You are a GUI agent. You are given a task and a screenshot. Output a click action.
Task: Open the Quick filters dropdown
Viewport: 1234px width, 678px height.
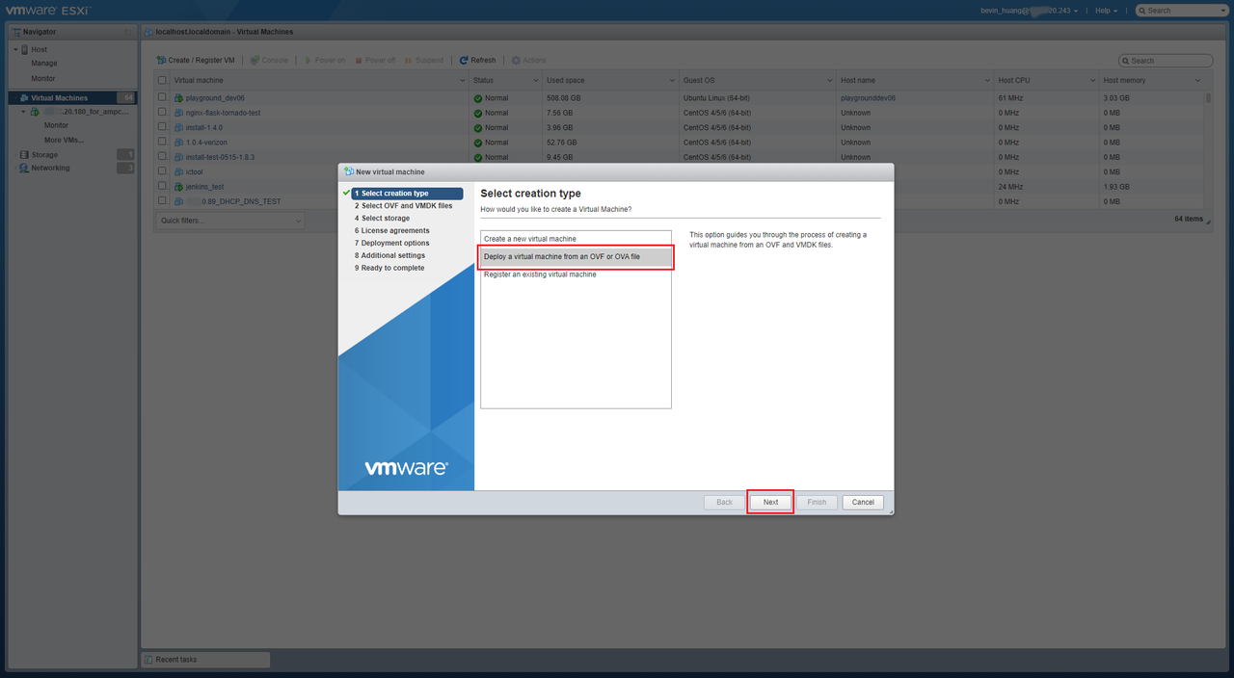pyautogui.click(x=229, y=221)
